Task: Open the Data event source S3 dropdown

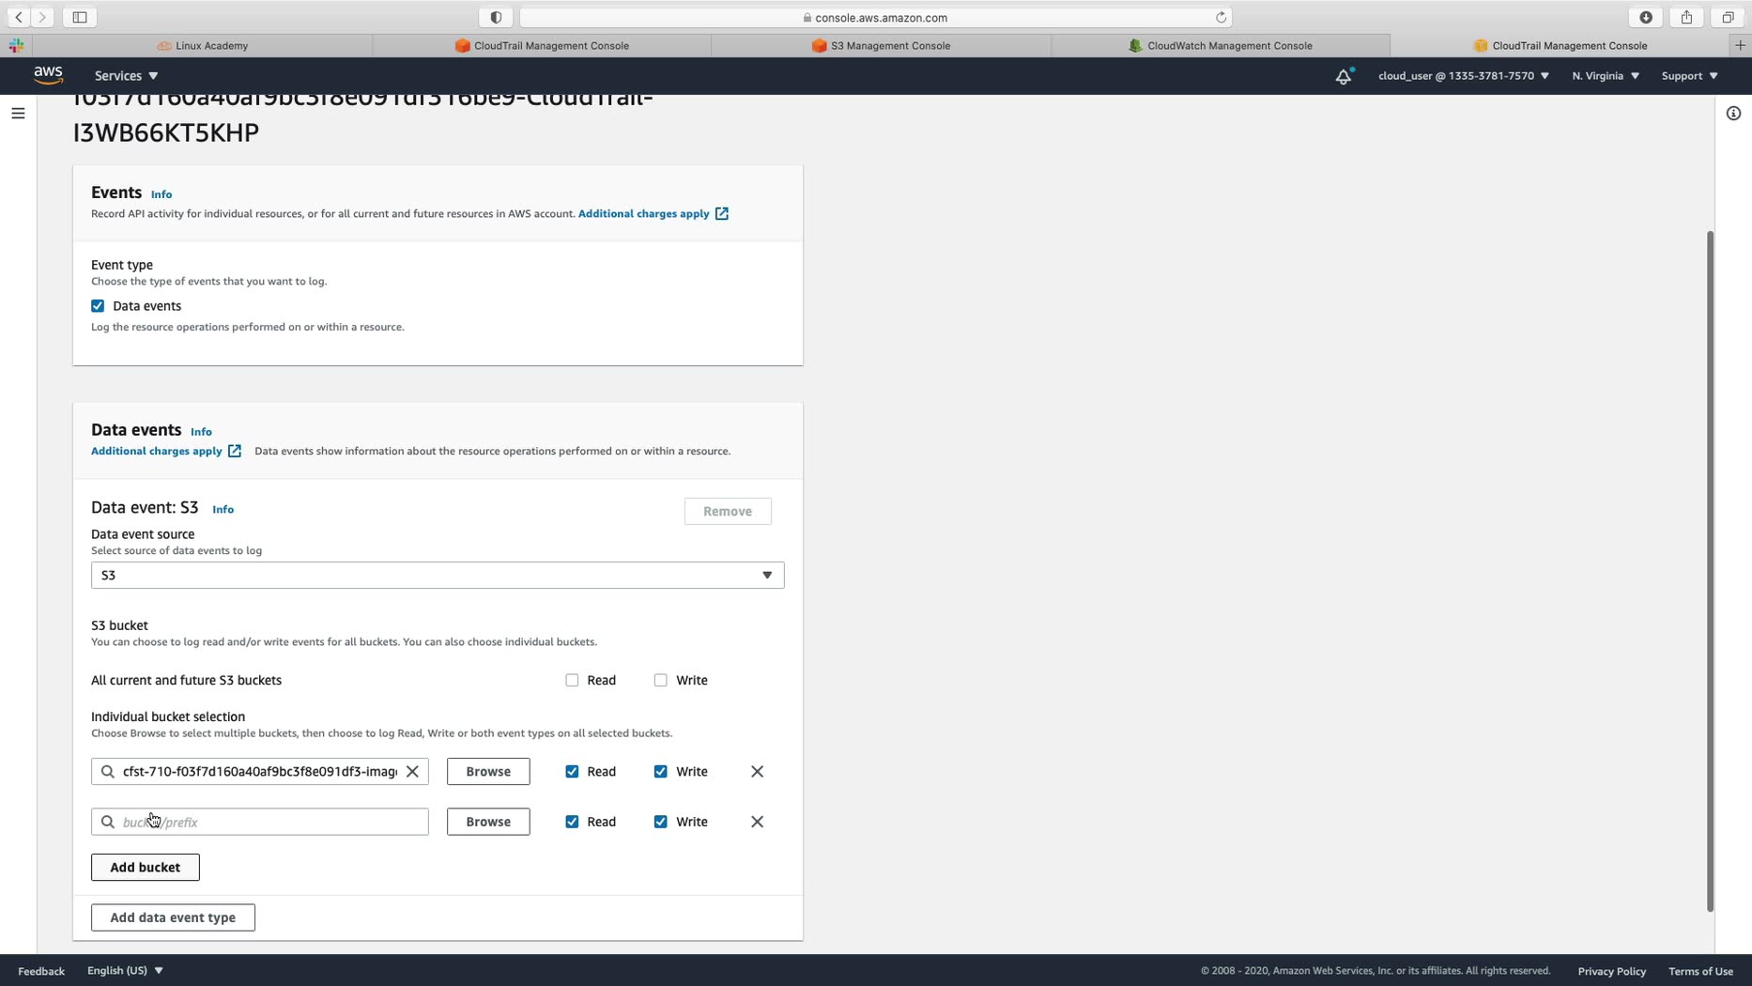Action: [438, 576]
